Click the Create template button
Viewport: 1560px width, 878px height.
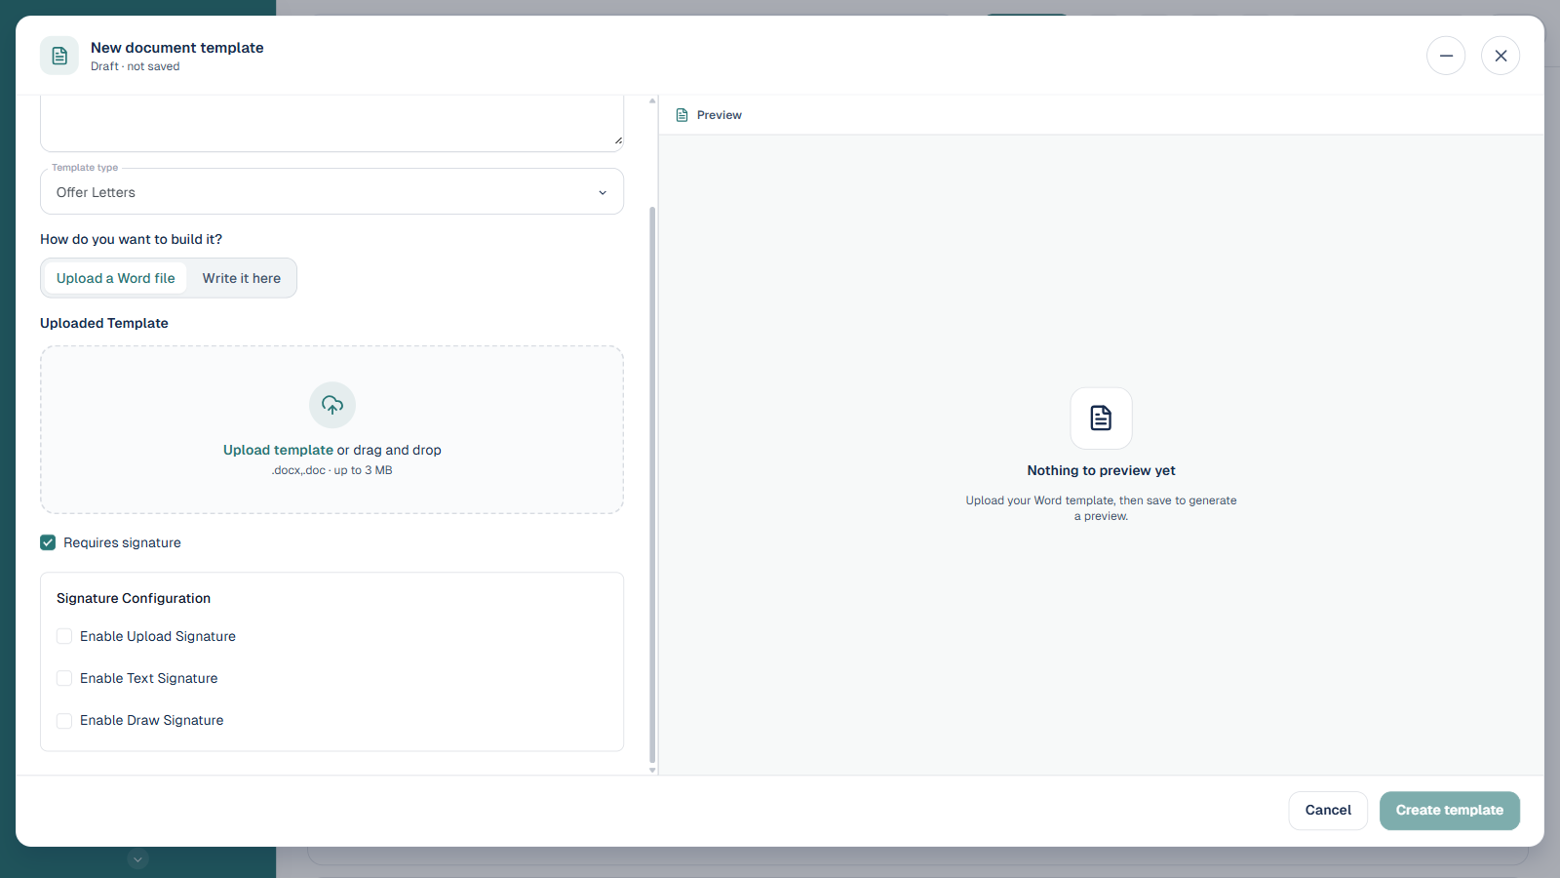1449,811
